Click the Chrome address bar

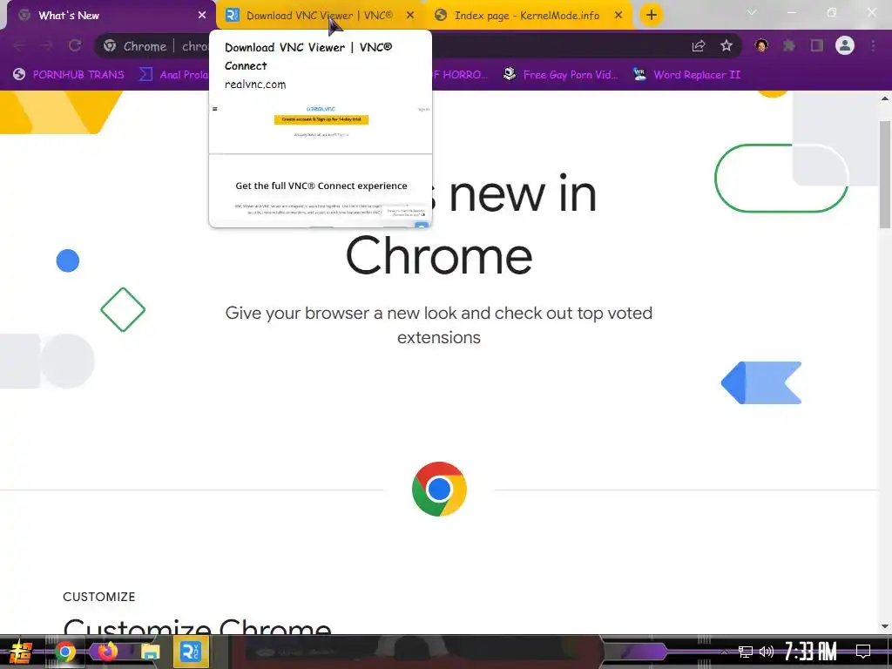point(417,46)
